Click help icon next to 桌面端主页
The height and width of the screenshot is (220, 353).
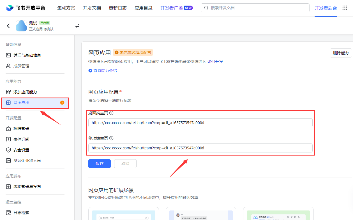111,113
